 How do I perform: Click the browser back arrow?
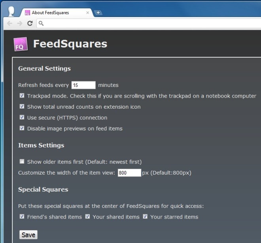[x=9, y=23]
